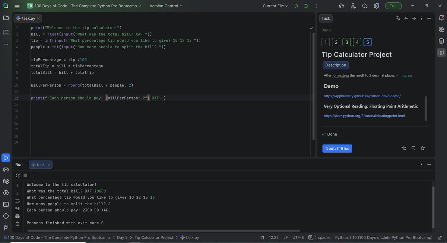Go to the Next: If Else task
This screenshot has height=243, width=447.
[x=337, y=149]
